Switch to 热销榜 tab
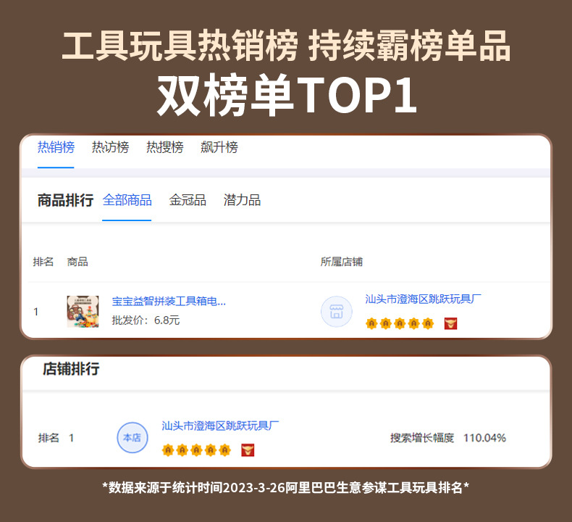 tap(56, 147)
